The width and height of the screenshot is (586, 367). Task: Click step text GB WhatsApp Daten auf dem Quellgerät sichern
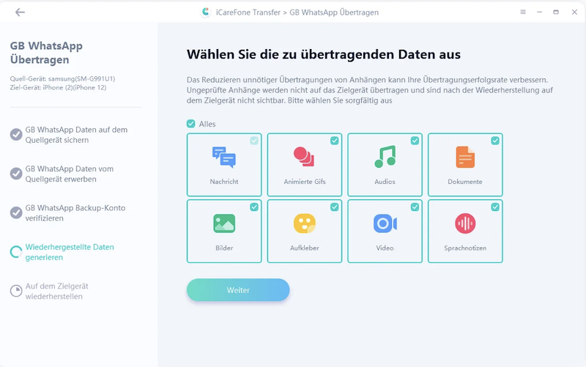pyautogui.click(x=76, y=135)
